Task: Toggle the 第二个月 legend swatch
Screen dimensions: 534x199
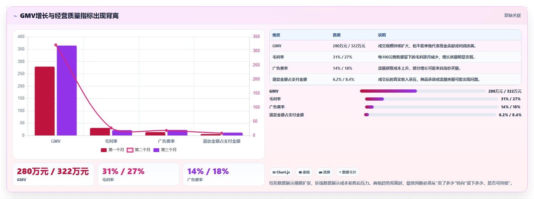Action: pos(130,150)
